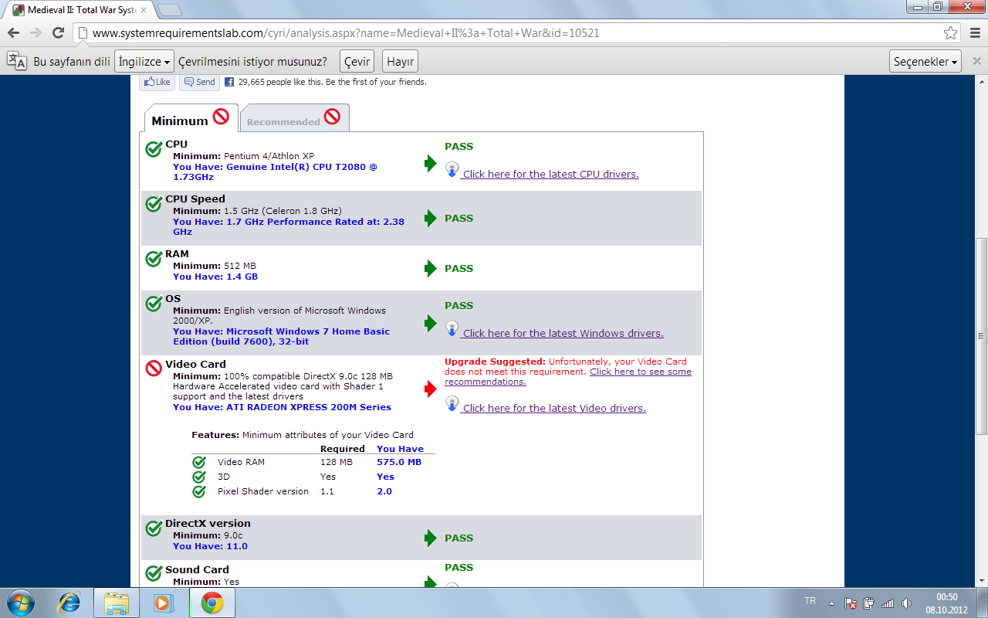
Task: Open the Windows Start menu
Action: point(21,603)
